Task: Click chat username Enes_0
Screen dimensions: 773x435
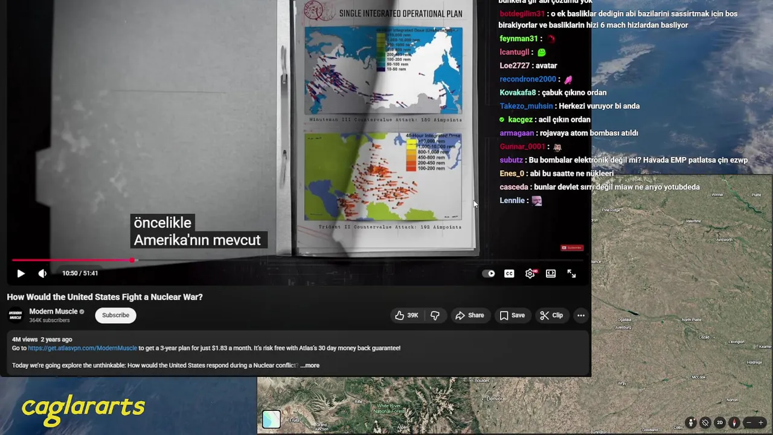Action: point(512,173)
